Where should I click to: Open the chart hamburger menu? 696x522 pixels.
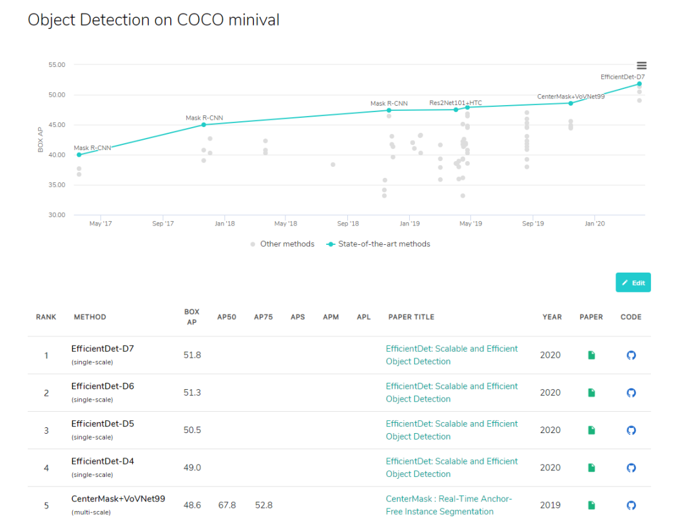pos(641,66)
